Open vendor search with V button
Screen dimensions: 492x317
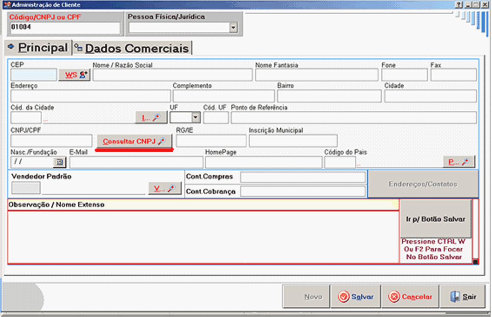point(165,188)
